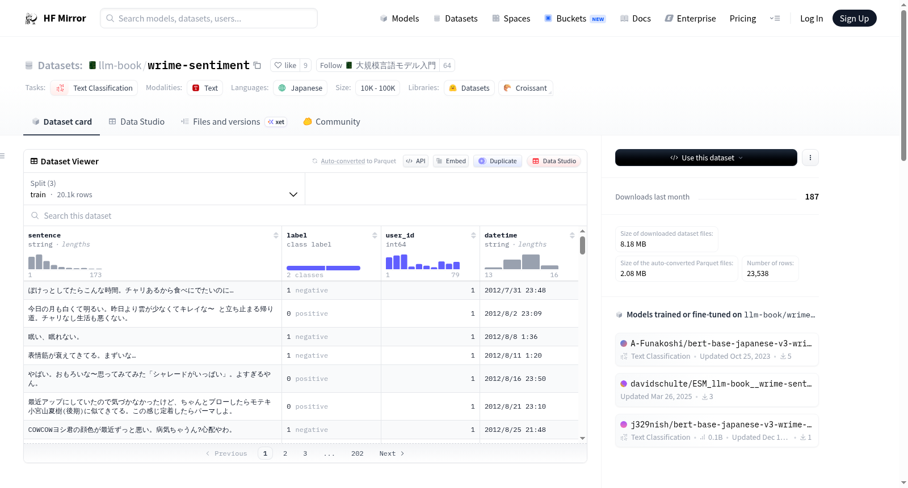Switch to the Data Studio tab
908x488 pixels.
(x=137, y=122)
